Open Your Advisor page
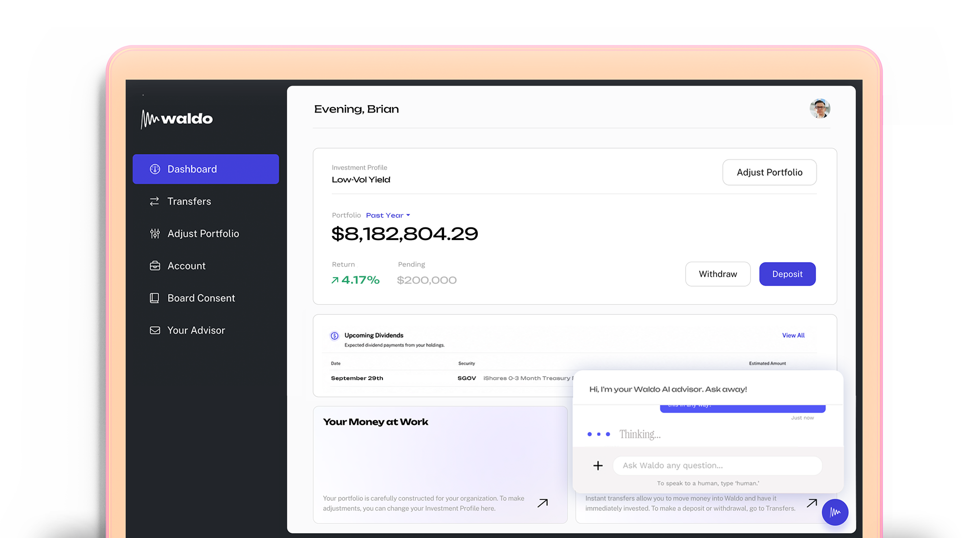978x538 pixels. pos(206,331)
